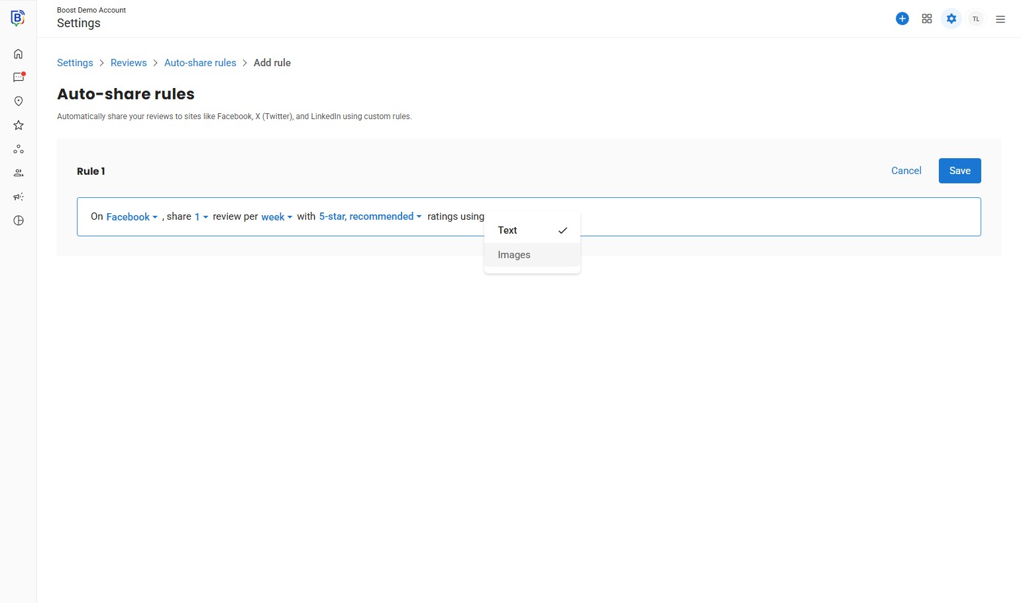Click the Save button
The width and height of the screenshot is (1021, 603).
pos(959,171)
